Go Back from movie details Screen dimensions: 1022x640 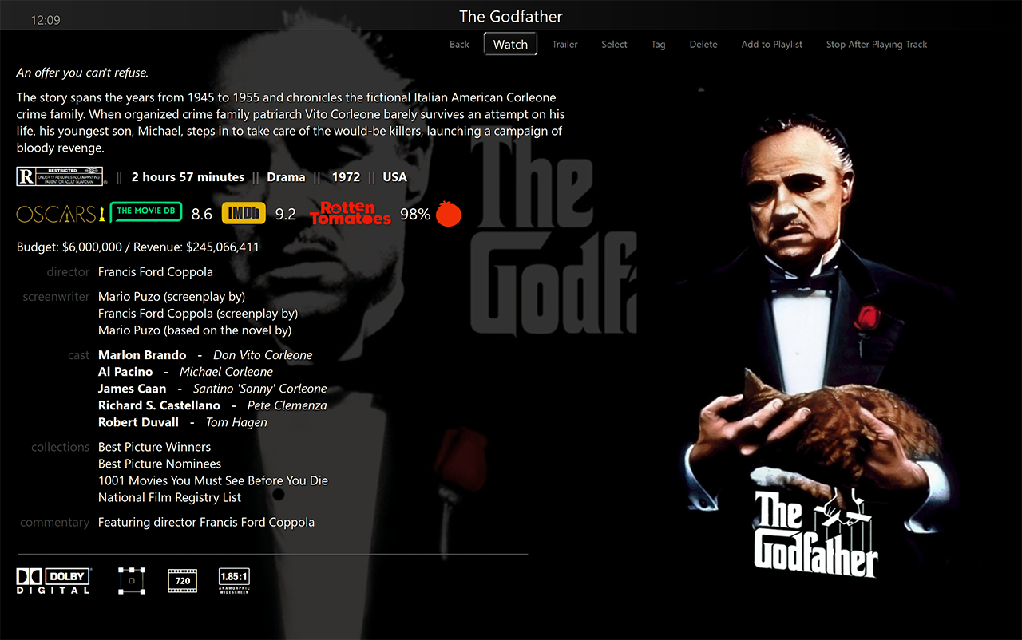459,45
